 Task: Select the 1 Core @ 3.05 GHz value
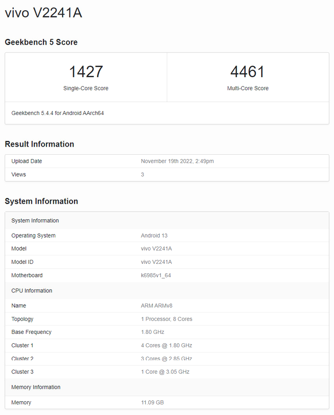pyautogui.click(x=165, y=372)
